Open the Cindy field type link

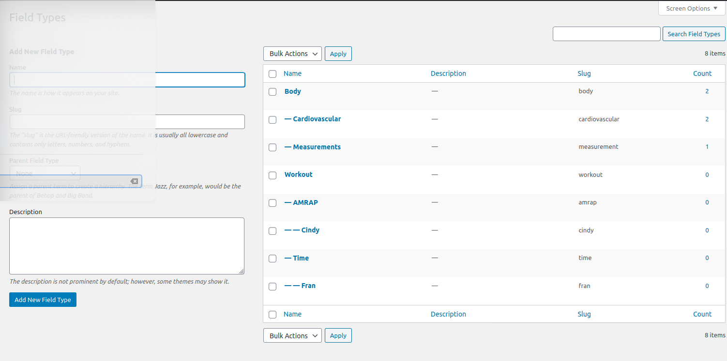point(310,230)
